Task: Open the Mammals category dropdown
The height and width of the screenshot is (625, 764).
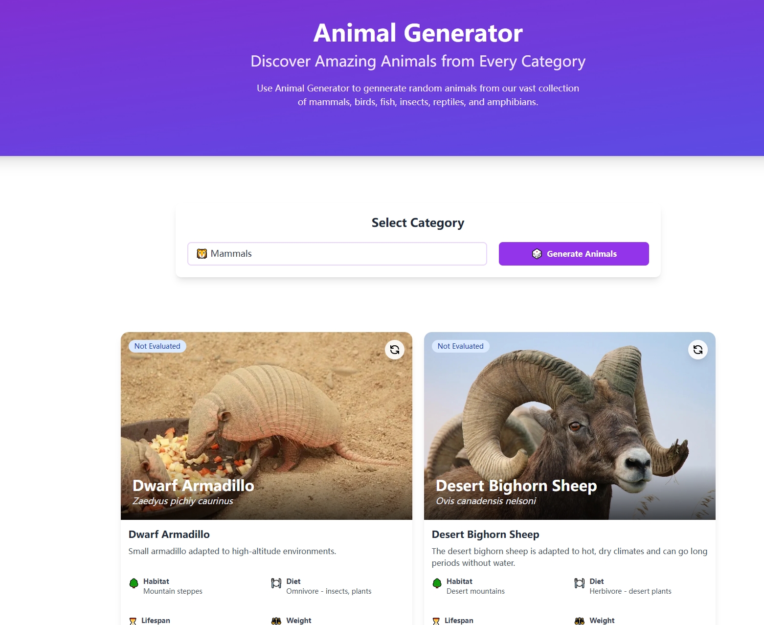Action: click(x=337, y=254)
